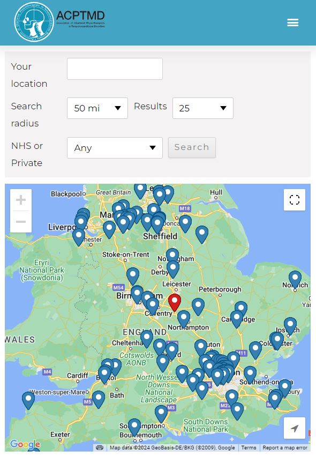
Task: Click the Eryri National Park label
Action: pos(42,270)
